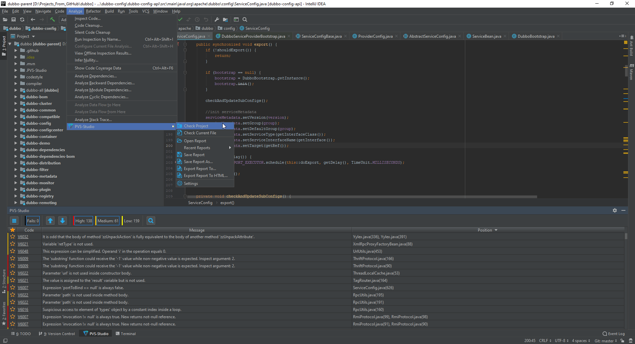Click the Synchronize refresh toolbar icon
This screenshot has width=635, height=344.
tap(22, 20)
